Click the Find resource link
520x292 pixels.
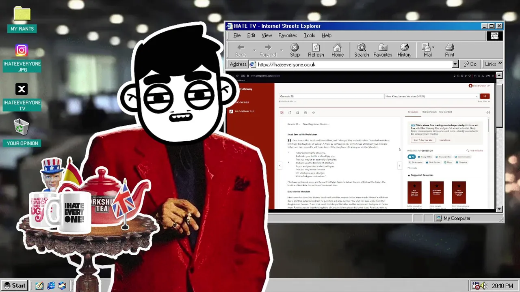[x=475, y=150]
